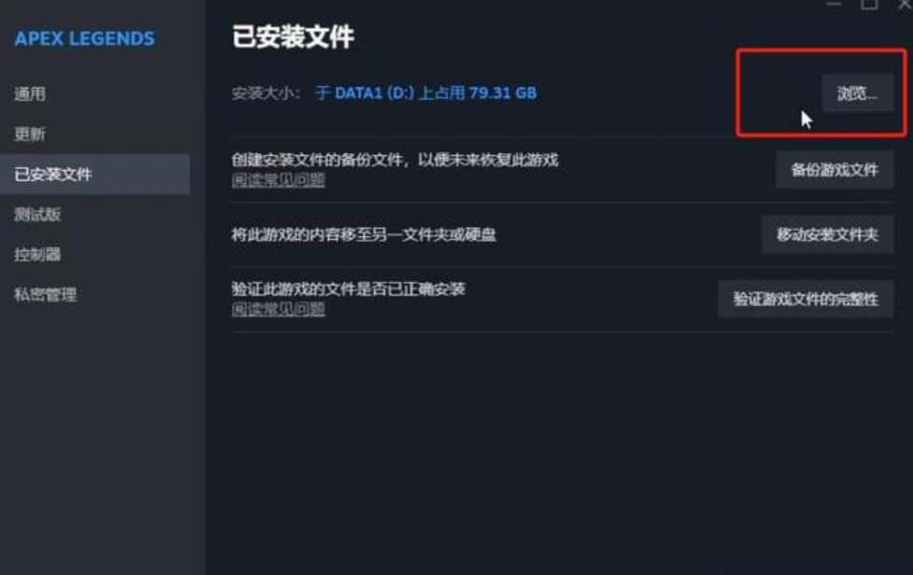Close the properties window
The image size is (913, 575).
[905, 4]
